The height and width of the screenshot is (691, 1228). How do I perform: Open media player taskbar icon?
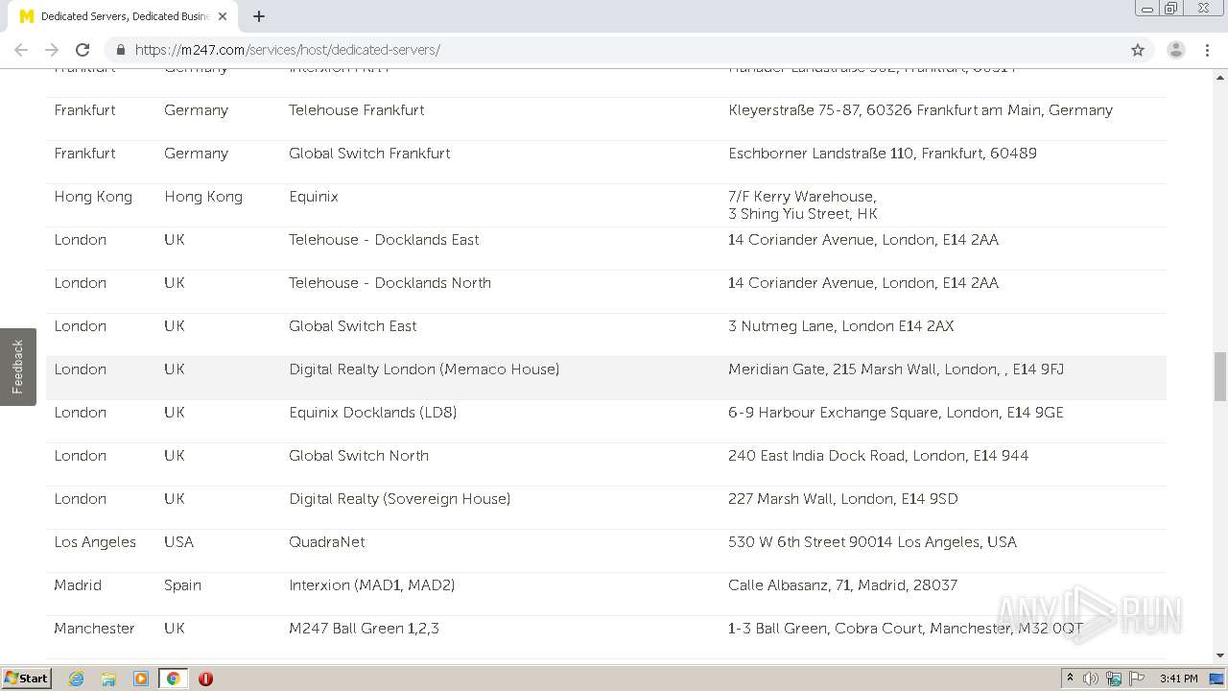pyautogui.click(x=141, y=679)
